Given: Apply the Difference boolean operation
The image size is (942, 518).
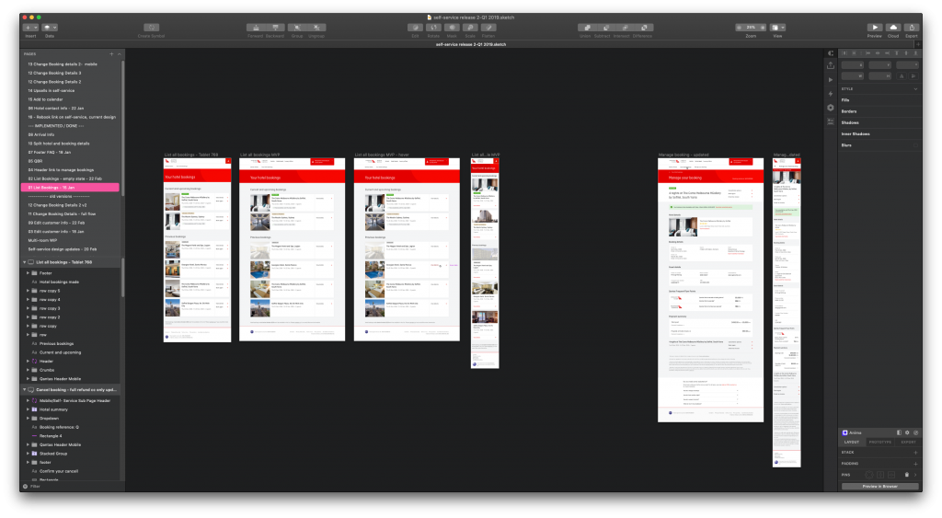Looking at the screenshot, I should [x=644, y=28].
